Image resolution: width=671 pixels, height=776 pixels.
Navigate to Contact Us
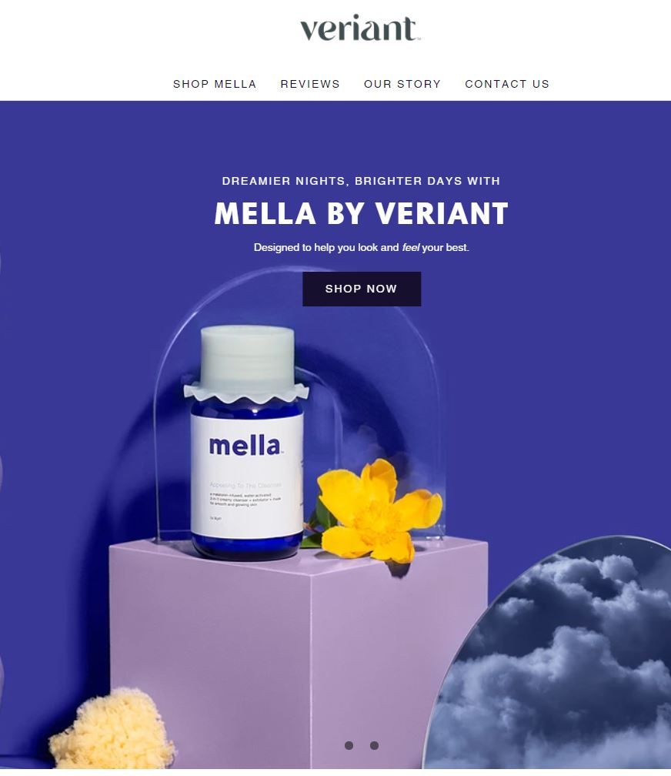507,84
